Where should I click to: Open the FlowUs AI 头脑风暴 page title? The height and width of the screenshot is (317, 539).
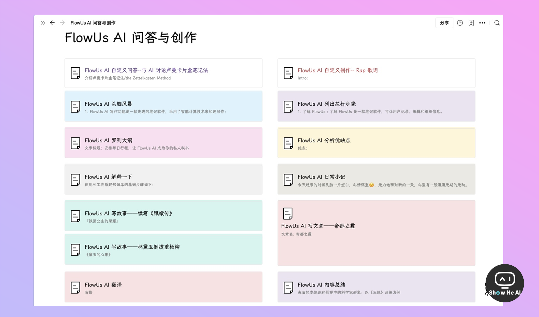pyautogui.click(x=108, y=104)
